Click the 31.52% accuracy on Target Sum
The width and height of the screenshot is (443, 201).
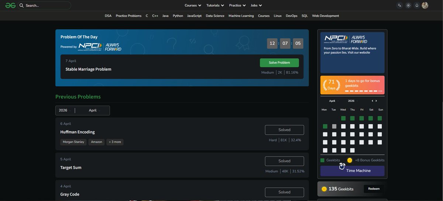tap(298, 171)
